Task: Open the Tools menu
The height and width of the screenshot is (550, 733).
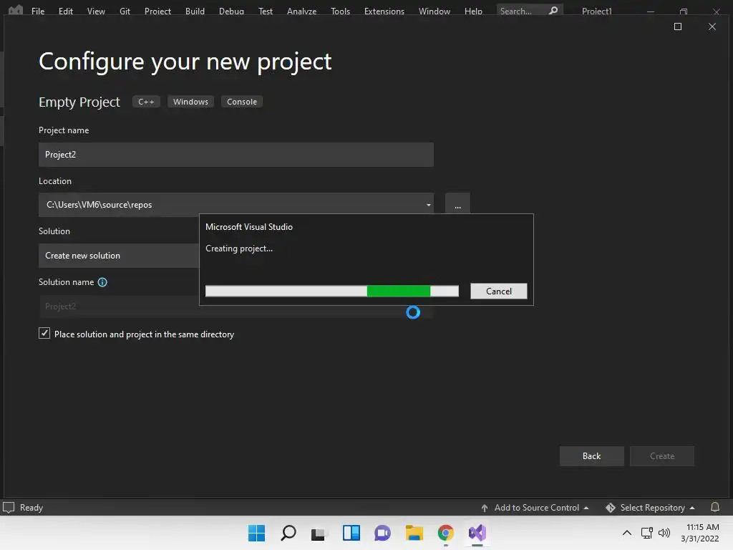Action: coord(340,11)
